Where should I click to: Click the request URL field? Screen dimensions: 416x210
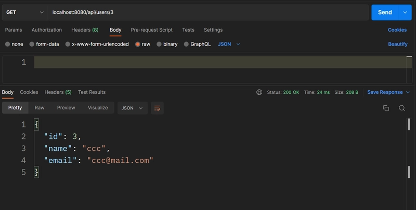[x=208, y=12]
